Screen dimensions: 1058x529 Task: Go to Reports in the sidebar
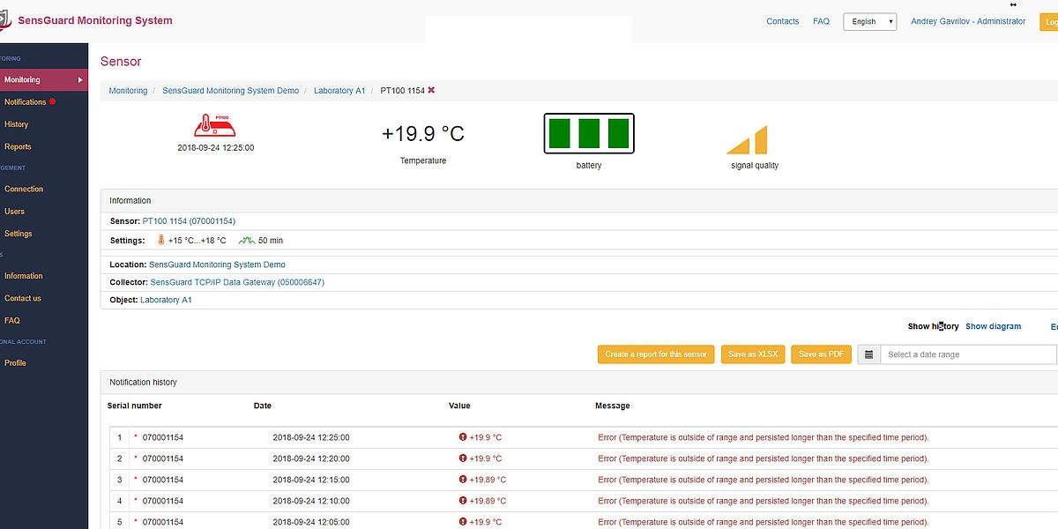[18, 147]
